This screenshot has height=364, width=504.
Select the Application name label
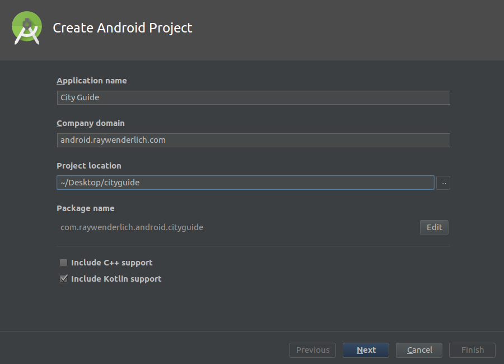(92, 81)
